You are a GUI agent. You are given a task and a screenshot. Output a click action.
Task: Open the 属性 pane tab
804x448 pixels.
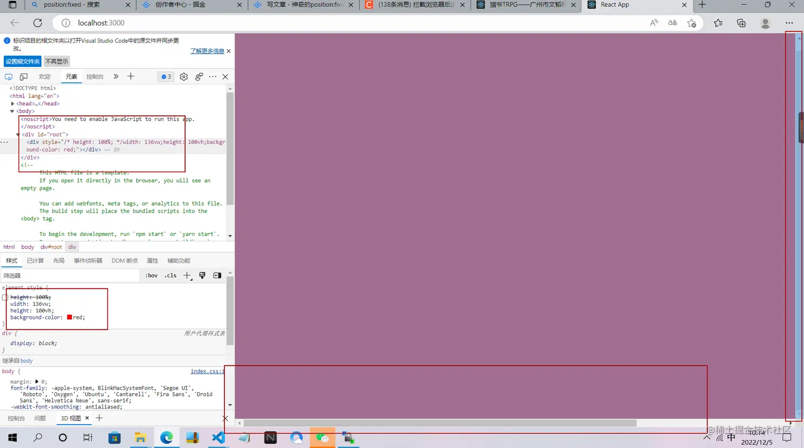[153, 260]
